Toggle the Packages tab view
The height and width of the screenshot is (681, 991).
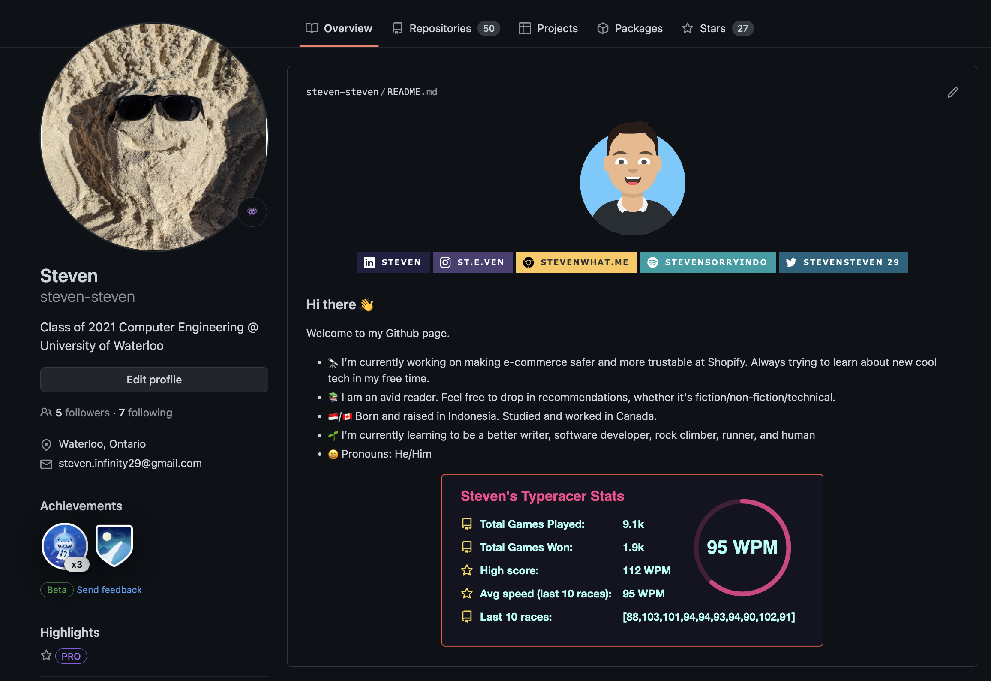(x=630, y=28)
